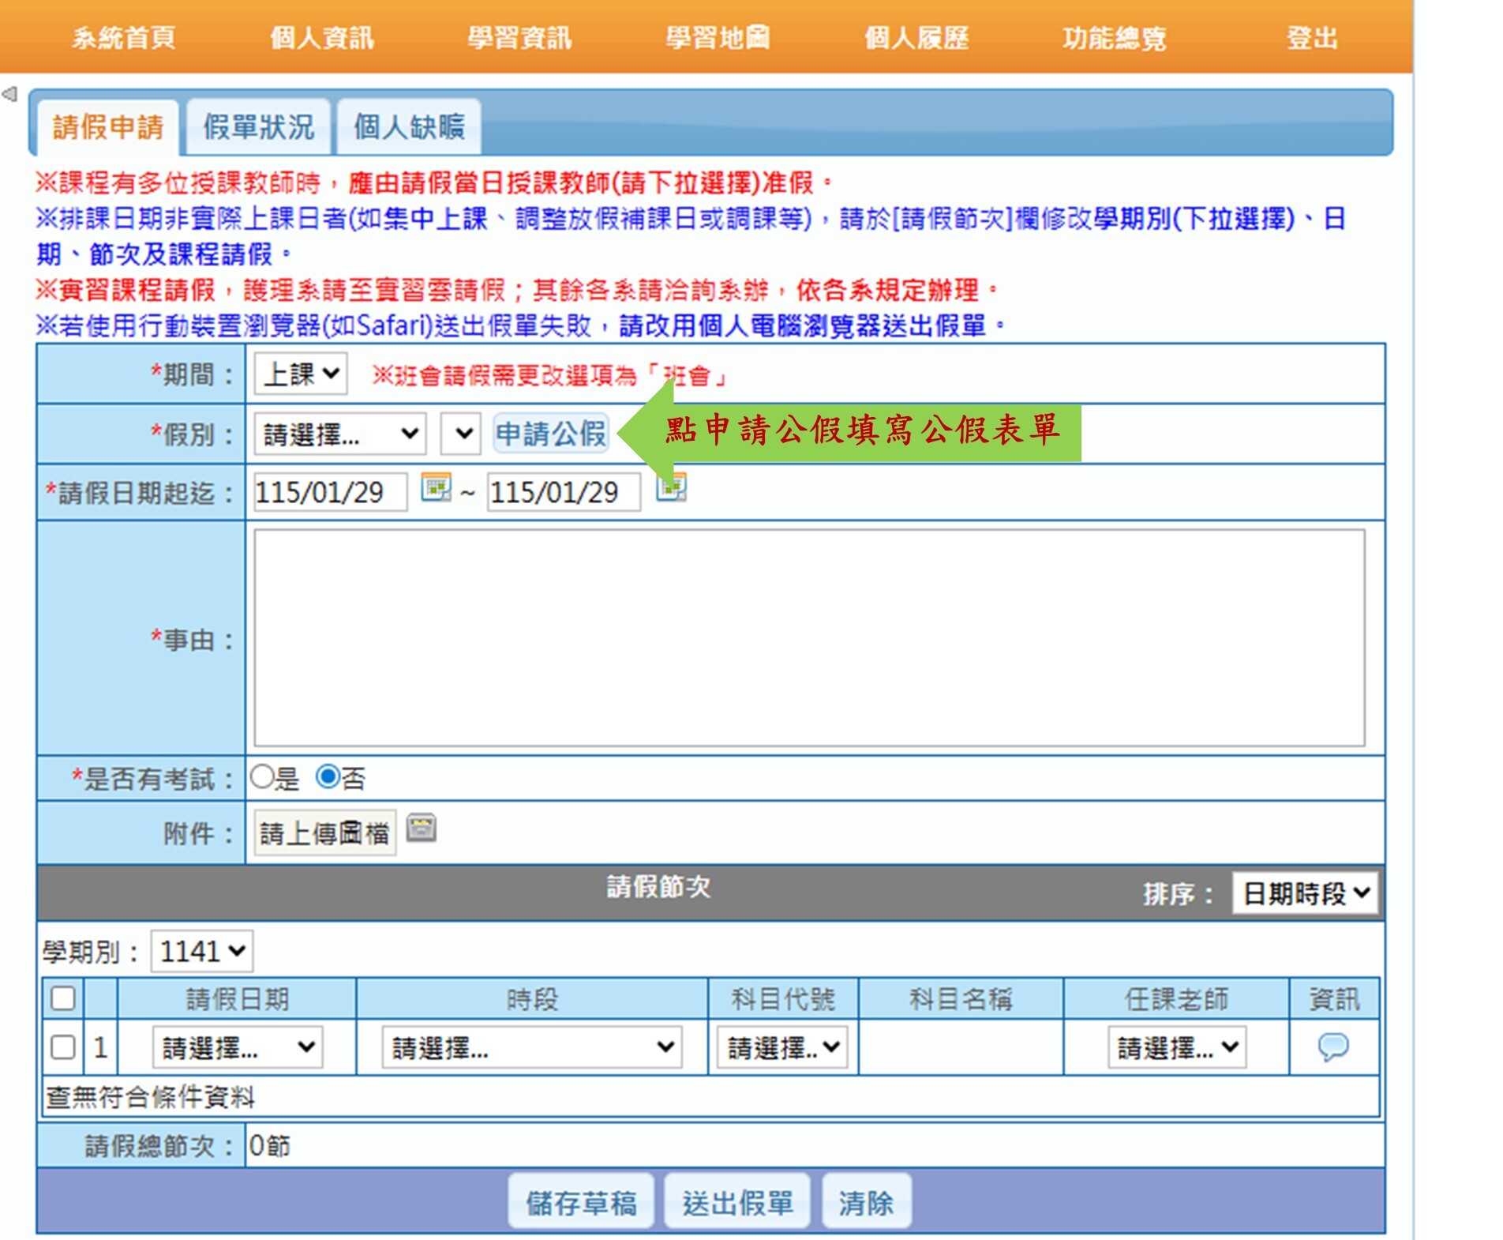1503x1240 pixels.
Task: Open the 任課老師 teacher dropdown
Action: pos(1176,1048)
